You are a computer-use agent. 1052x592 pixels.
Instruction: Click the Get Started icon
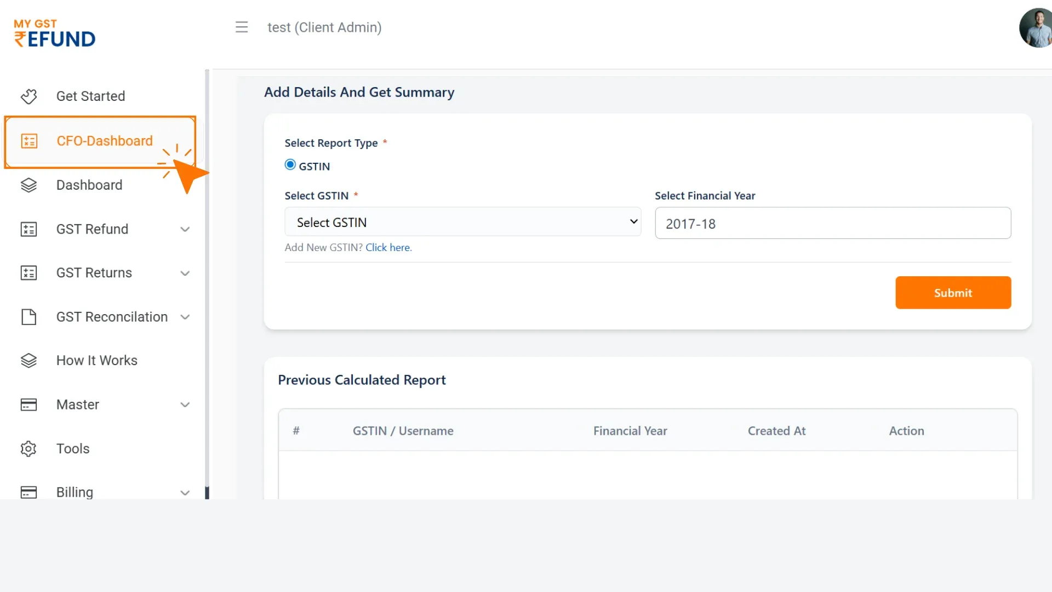pyautogui.click(x=28, y=96)
